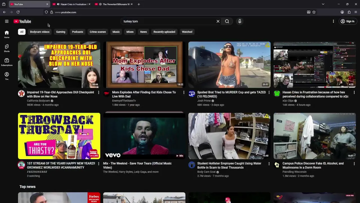Open the Mom Explodes After Kids thumbnail
The image size is (360, 203).
[x=144, y=65]
